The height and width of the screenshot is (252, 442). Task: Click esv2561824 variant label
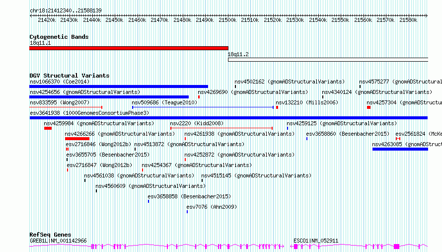[x=419, y=134]
